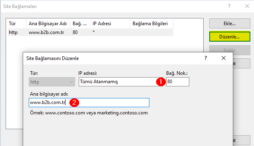Expand the Tür http dropdown
254x146 pixels.
click(x=52, y=82)
